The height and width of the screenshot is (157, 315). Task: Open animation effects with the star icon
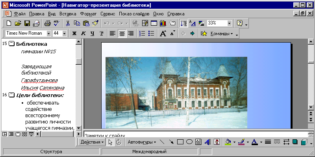[x=204, y=34]
